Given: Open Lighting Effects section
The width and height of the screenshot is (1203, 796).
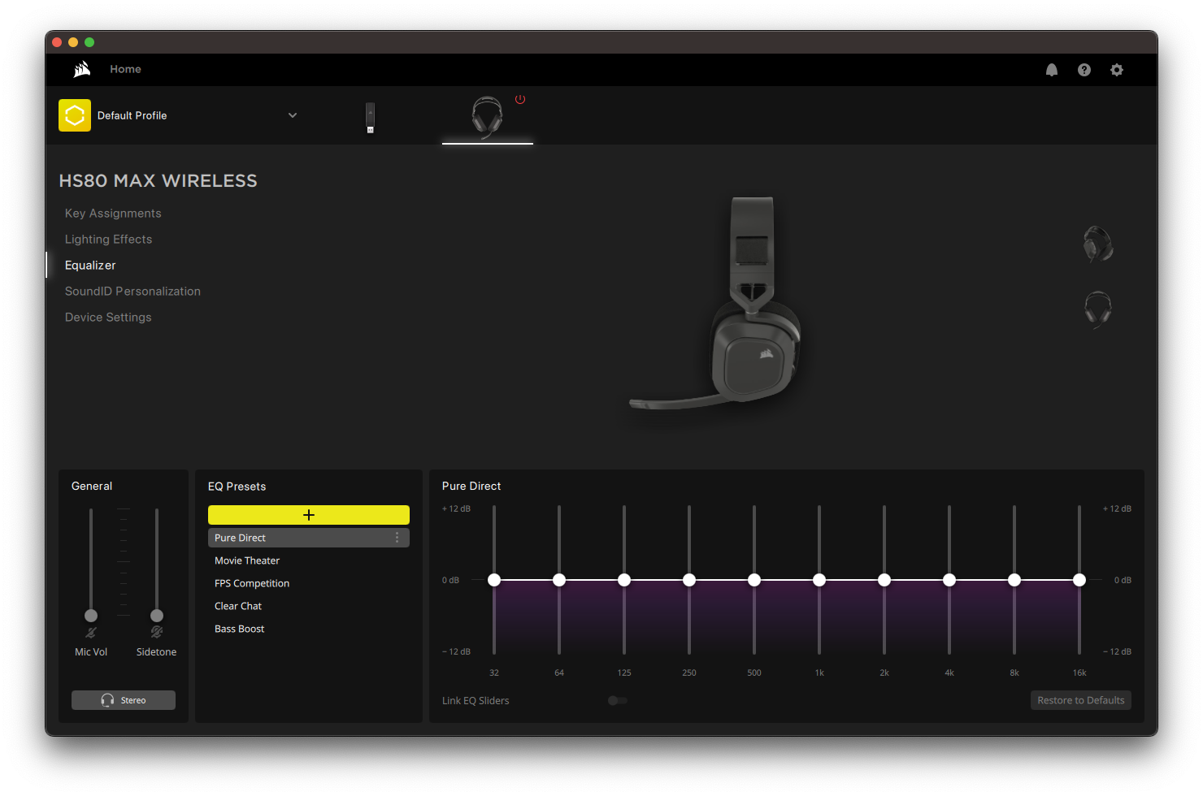Looking at the screenshot, I should [x=109, y=240].
